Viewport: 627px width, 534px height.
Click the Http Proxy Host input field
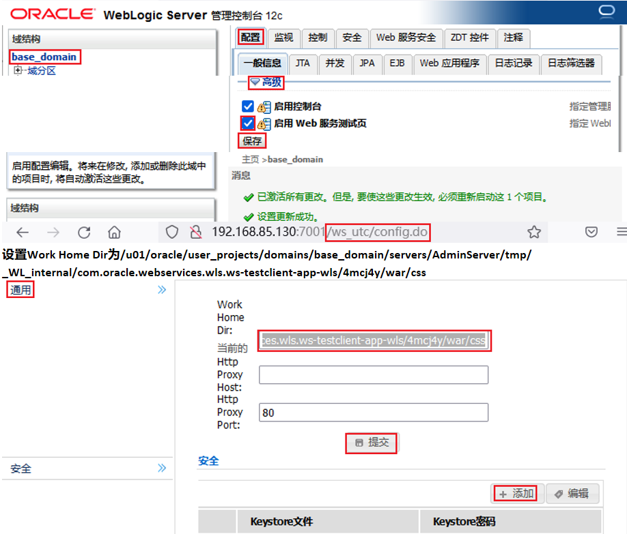(x=374, y=375)
